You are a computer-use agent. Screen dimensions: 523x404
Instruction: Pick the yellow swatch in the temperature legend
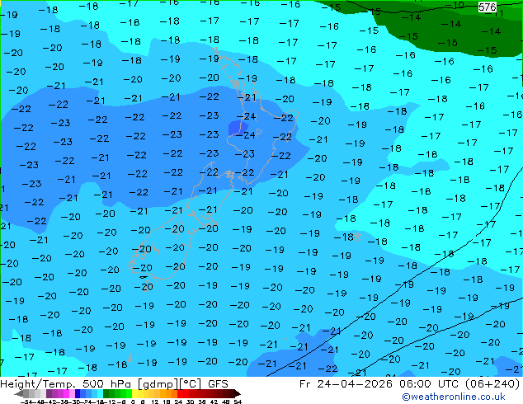pyautogui.click(x=134, y=393)
